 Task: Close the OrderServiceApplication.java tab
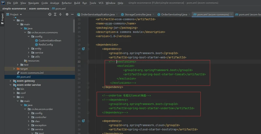point(117,15)
